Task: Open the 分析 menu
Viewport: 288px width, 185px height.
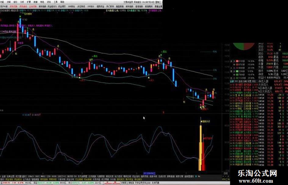Action: point(22,2)
